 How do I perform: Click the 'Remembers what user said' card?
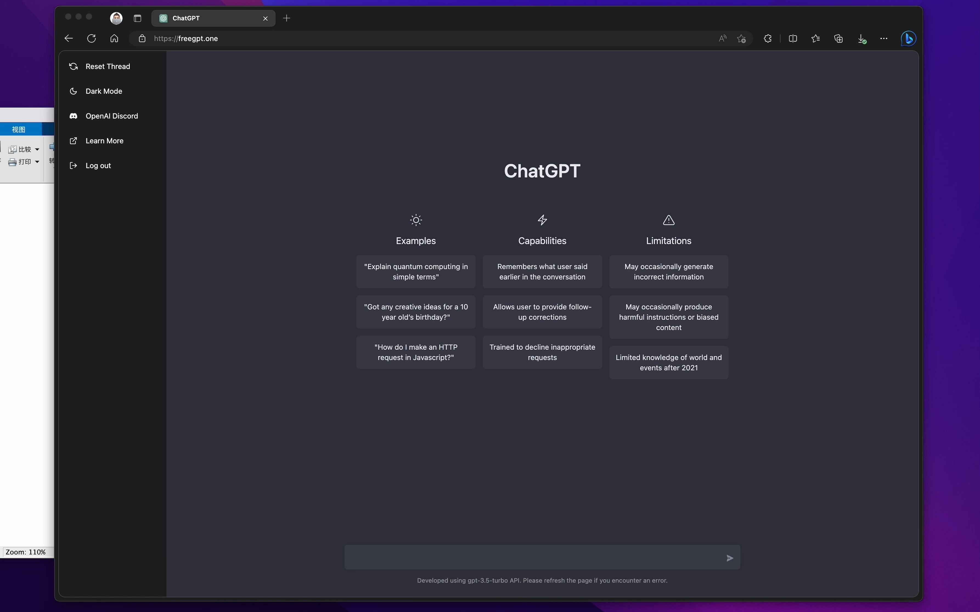[x=542, y=272]
